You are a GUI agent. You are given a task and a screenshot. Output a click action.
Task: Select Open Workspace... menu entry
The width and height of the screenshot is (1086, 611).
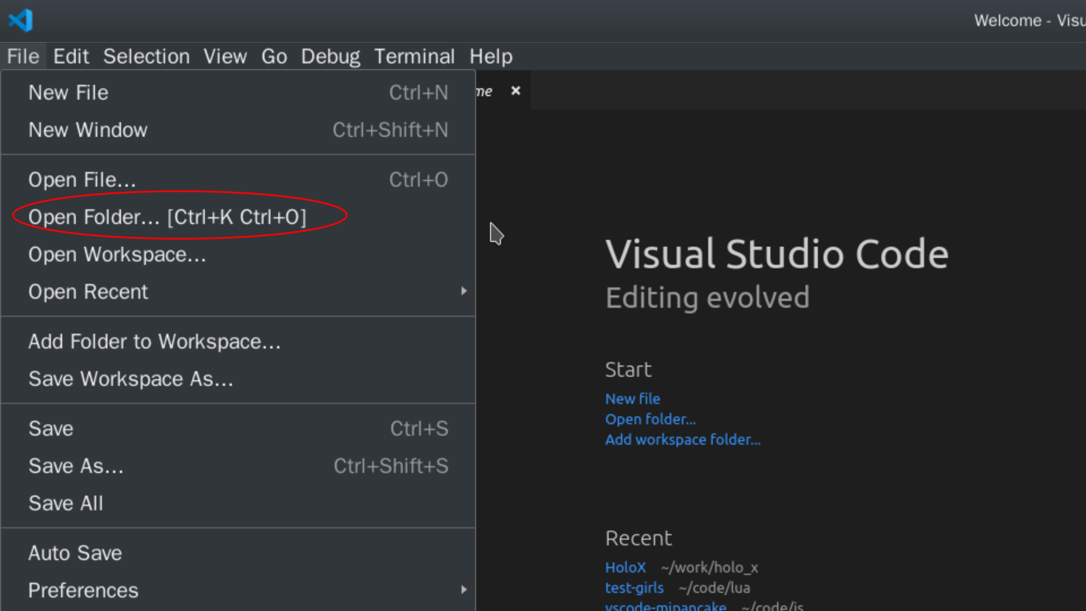click(238, 255)
